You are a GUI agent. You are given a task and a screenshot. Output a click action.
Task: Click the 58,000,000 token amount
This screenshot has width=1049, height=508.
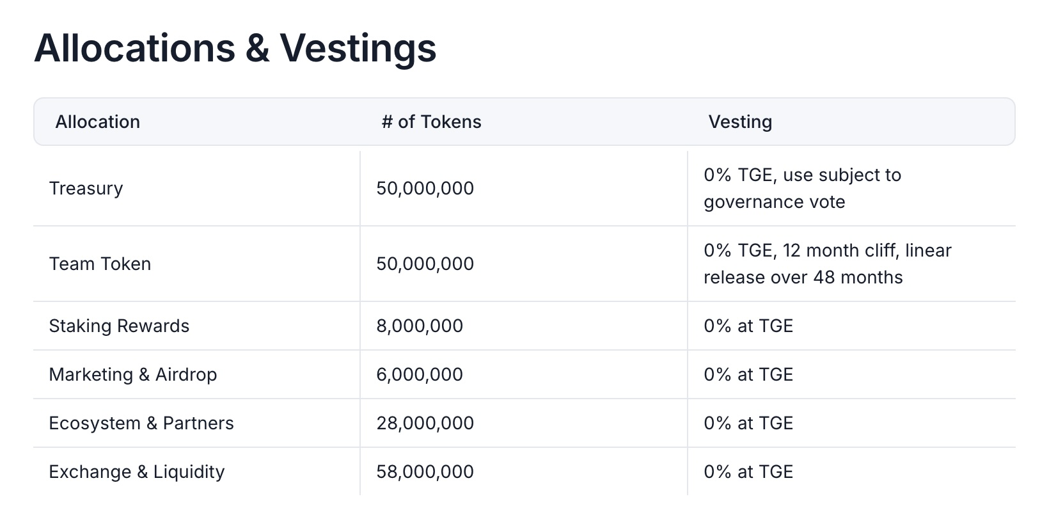coord(425,472)
